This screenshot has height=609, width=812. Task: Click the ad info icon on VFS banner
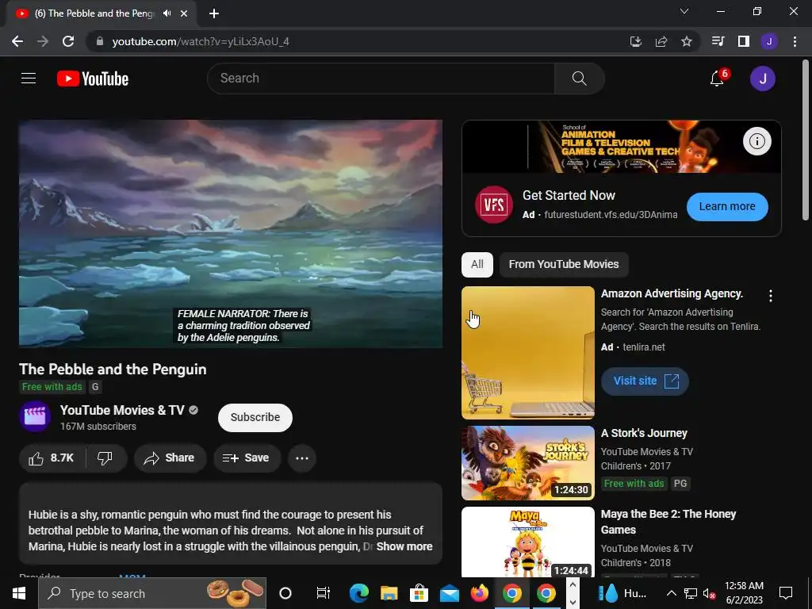pos(756,141)
